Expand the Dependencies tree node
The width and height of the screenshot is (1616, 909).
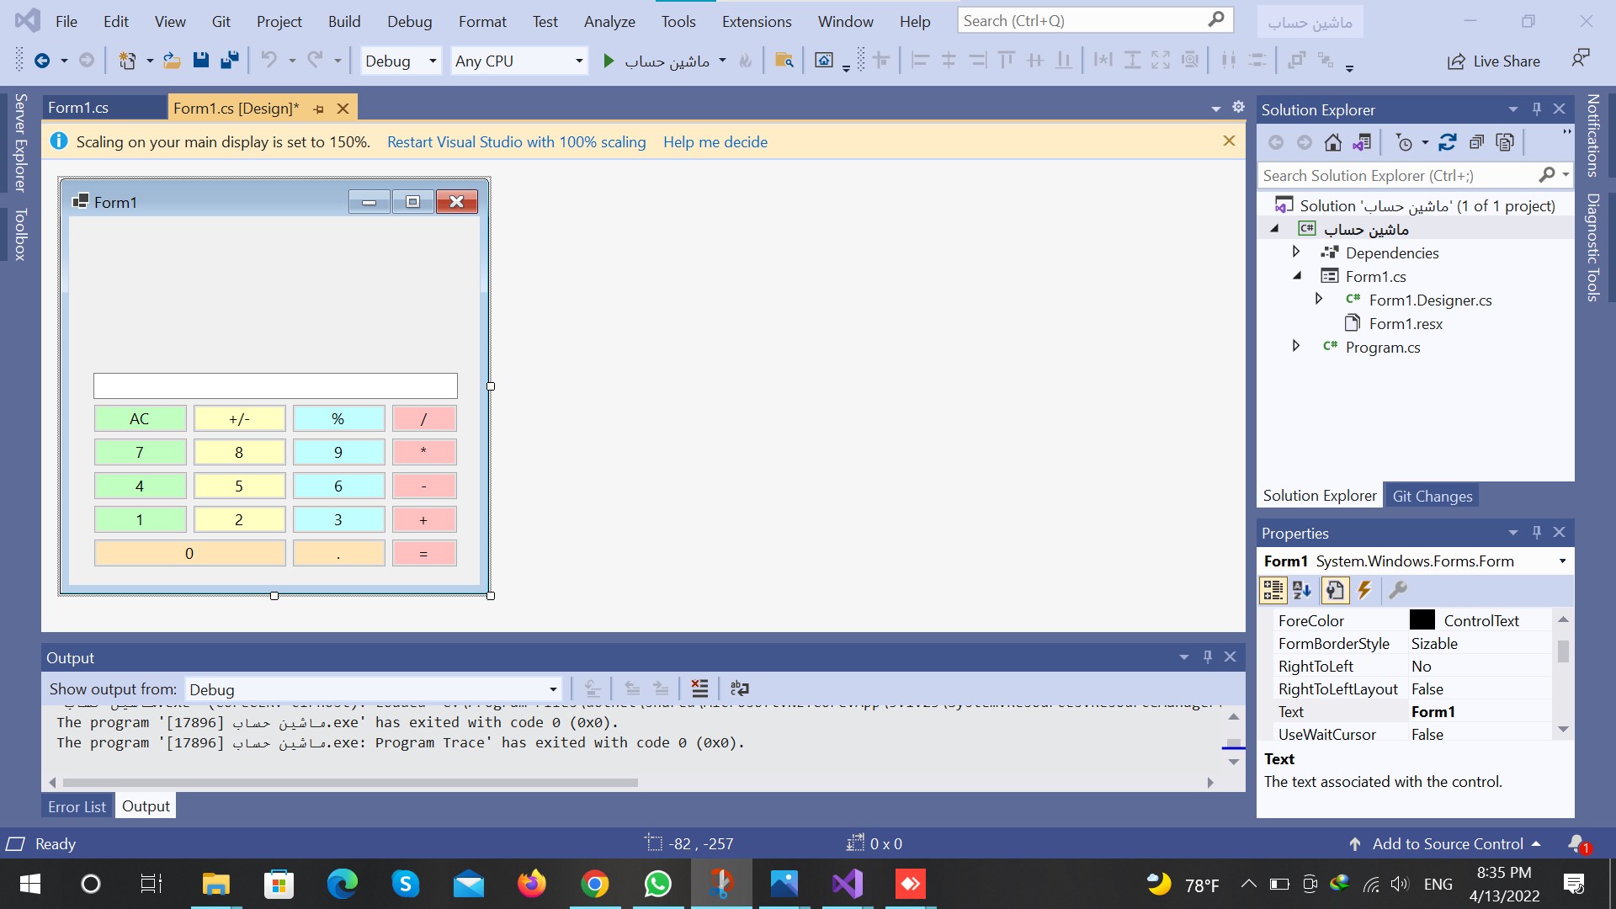[x=1296, y=252]
